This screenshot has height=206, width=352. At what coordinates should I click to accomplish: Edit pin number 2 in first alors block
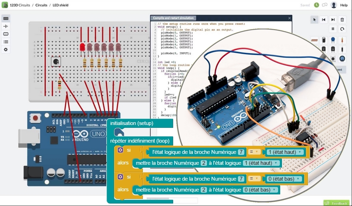(x=203, y=163)
